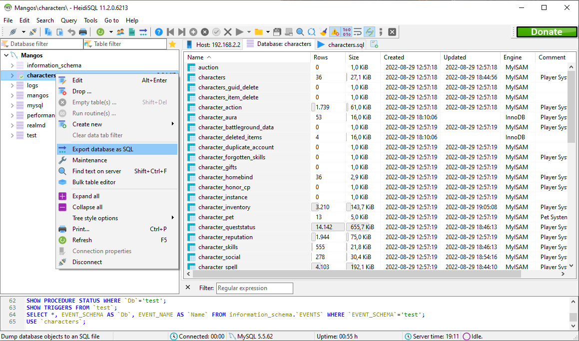The height and width of the screenshot is (341, 579).
Task: Open the blue Help question mark icon
Action: coord(159,32)
